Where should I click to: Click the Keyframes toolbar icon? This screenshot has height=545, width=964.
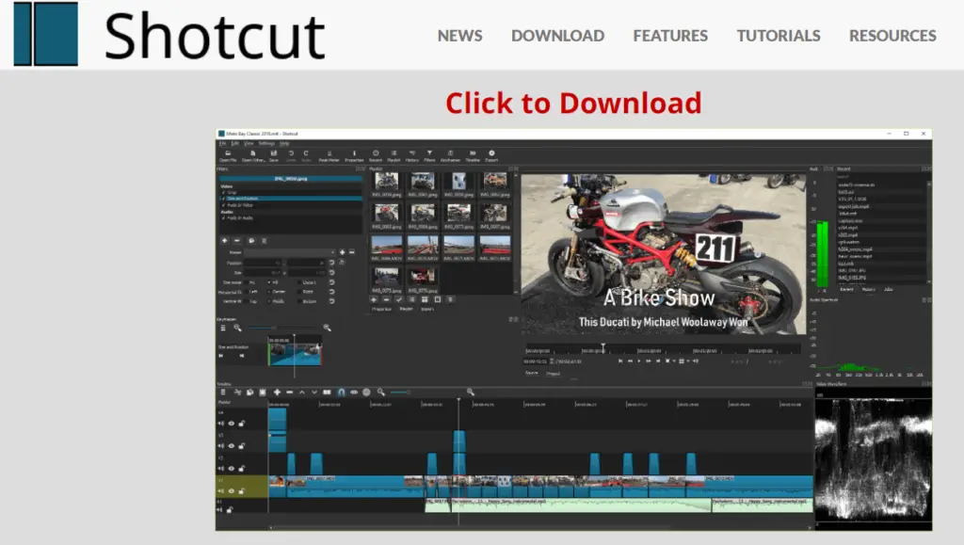pos(450,156)
